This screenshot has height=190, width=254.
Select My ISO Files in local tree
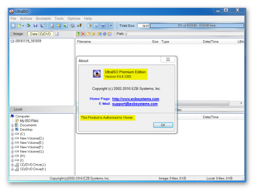(x=29, y=121)
